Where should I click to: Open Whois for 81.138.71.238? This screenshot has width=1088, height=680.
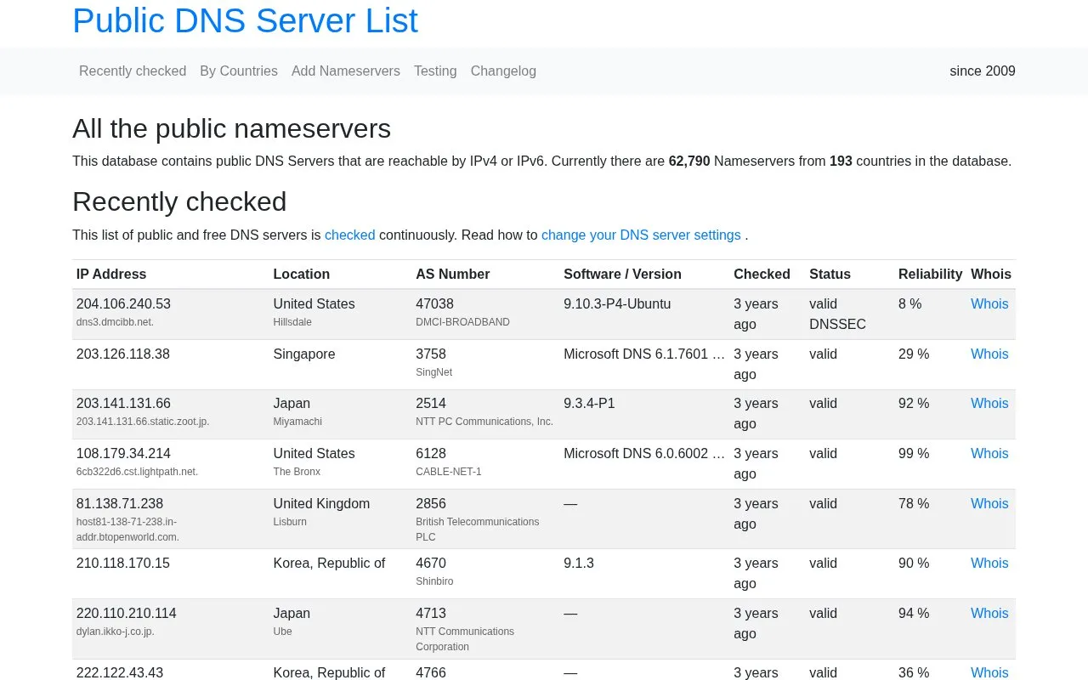989,504
